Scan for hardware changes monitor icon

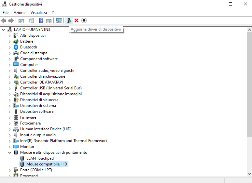click(59, 20)
